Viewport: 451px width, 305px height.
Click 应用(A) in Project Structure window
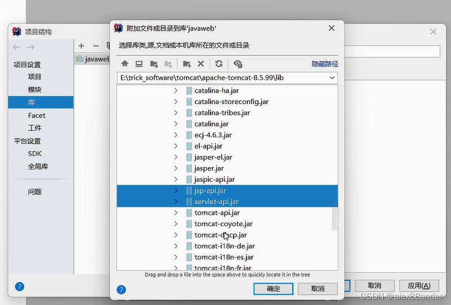[419, 285]
